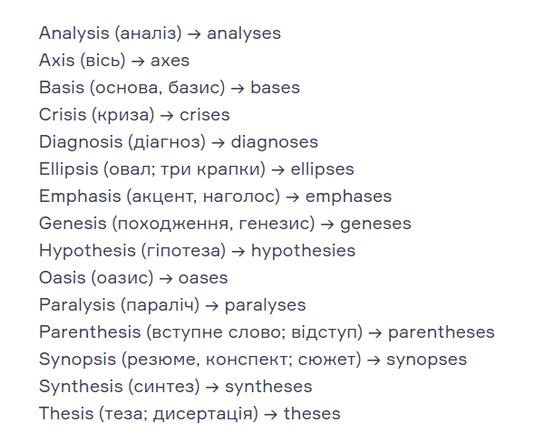Click the word 'Emphasis'
The height and width of the screenshot is (442, 535).
80,197
